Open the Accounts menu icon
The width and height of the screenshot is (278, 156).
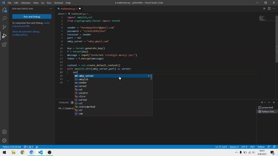click(4, 132)
